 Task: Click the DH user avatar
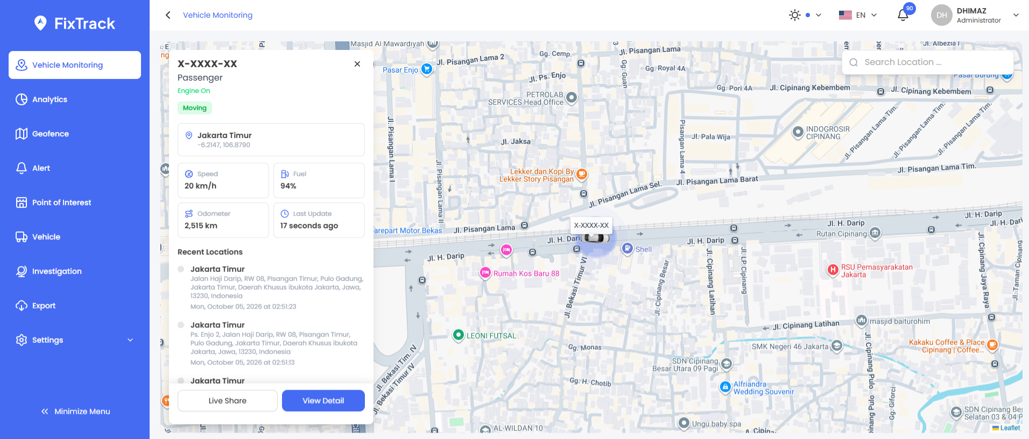(x=942, y=15)
